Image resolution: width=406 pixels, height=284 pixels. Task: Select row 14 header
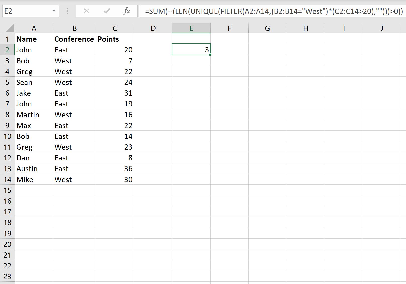7,180
